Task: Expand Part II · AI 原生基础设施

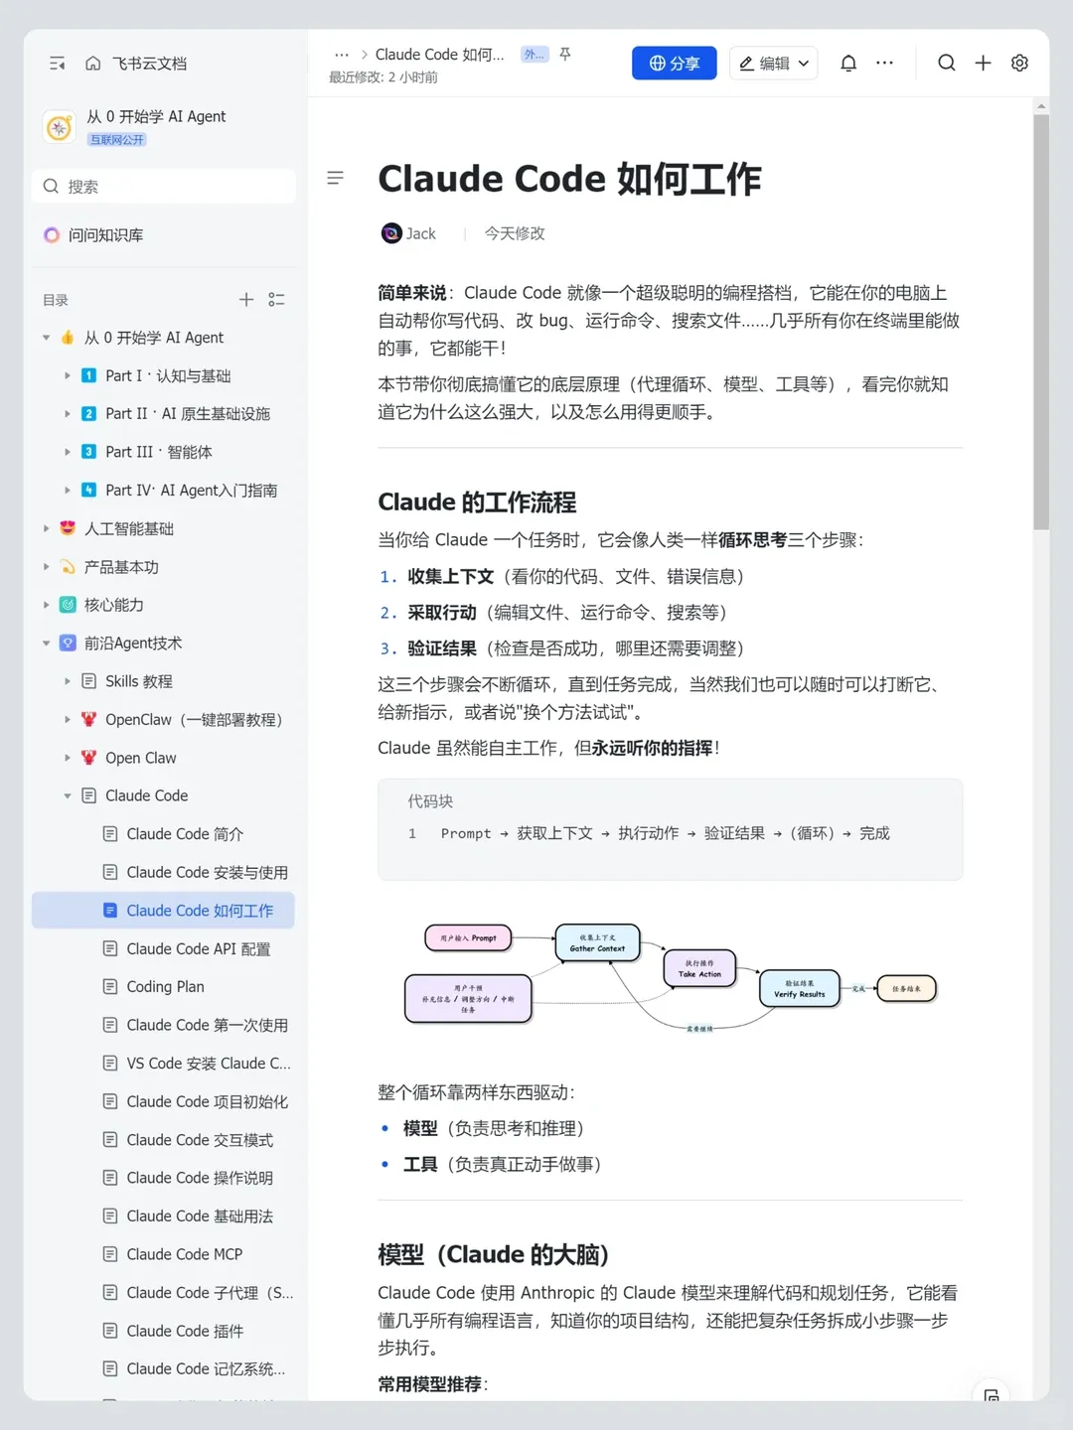Action: [68, 414]
